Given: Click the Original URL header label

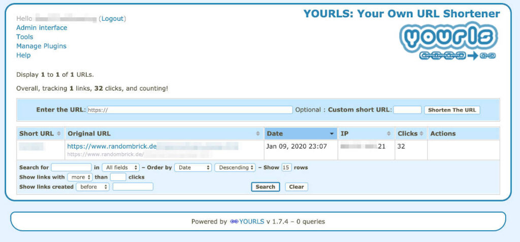Looking at the screenshot, I should point(89,133).
